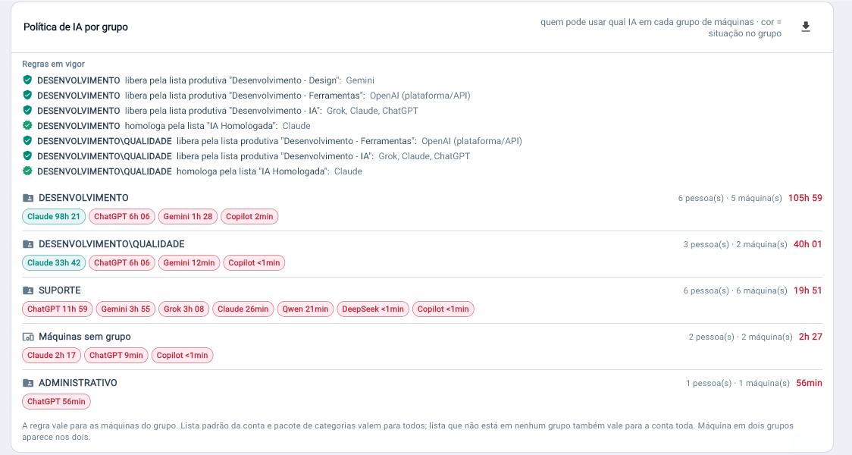Click the shield icon for the Desenvolvimento - Design rule
This screenshot has width=852, height=455.
pyautogui.click(x=27, y=80)
